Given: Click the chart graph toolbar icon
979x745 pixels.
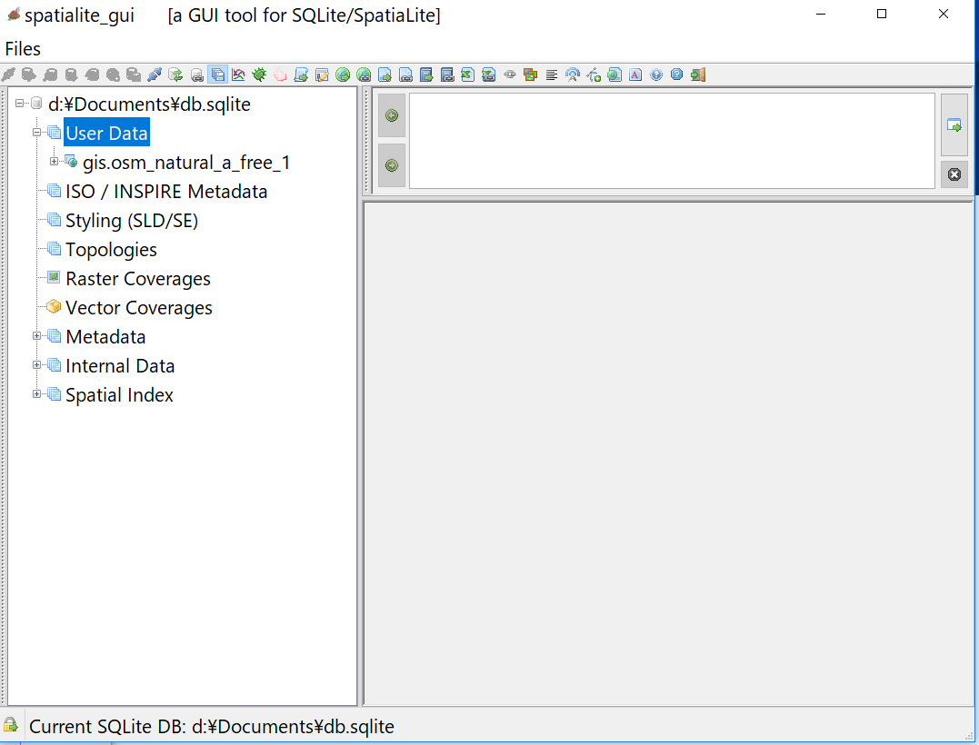Looking at the screenshot, I should pos(238,74).
